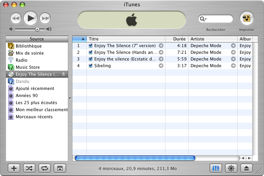Start playback with the Play button
Image resolution: width=264 pixels, height=176 pixels.
[x=31, y=18]
